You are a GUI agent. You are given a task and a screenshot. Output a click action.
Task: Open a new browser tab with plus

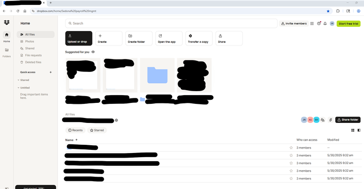tap(51, 3)
